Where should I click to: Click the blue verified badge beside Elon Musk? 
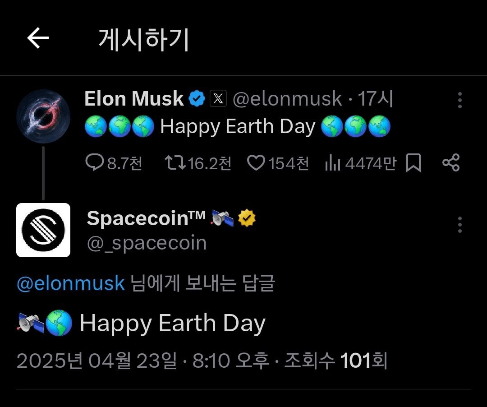coord(197,98)
